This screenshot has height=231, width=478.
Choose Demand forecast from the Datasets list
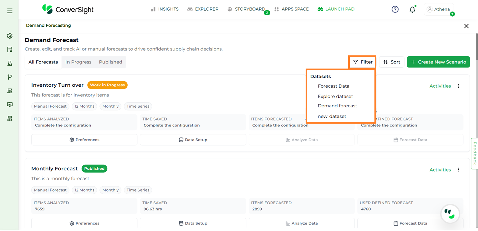tap(337, 106)
